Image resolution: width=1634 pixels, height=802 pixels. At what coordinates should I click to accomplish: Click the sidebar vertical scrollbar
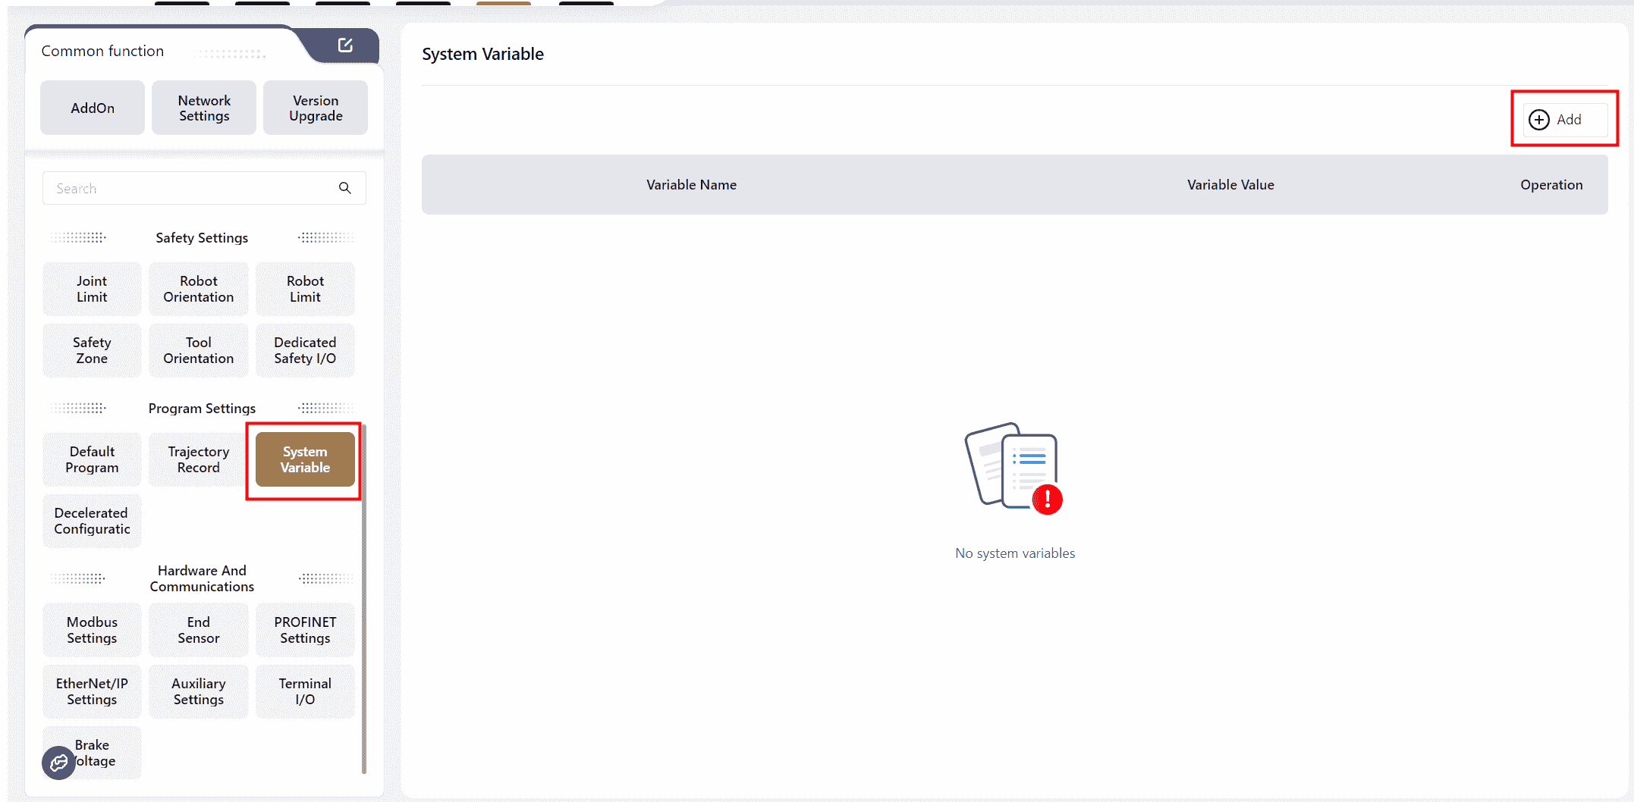tap(364, 599)
